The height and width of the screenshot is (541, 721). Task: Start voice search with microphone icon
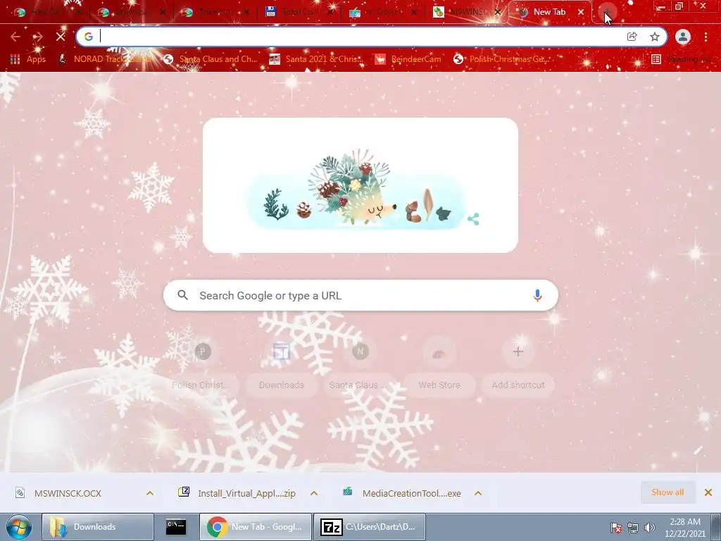537,295
